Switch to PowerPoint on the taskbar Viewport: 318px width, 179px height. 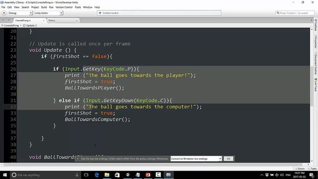pyautogui.click(x=148, y=175)
